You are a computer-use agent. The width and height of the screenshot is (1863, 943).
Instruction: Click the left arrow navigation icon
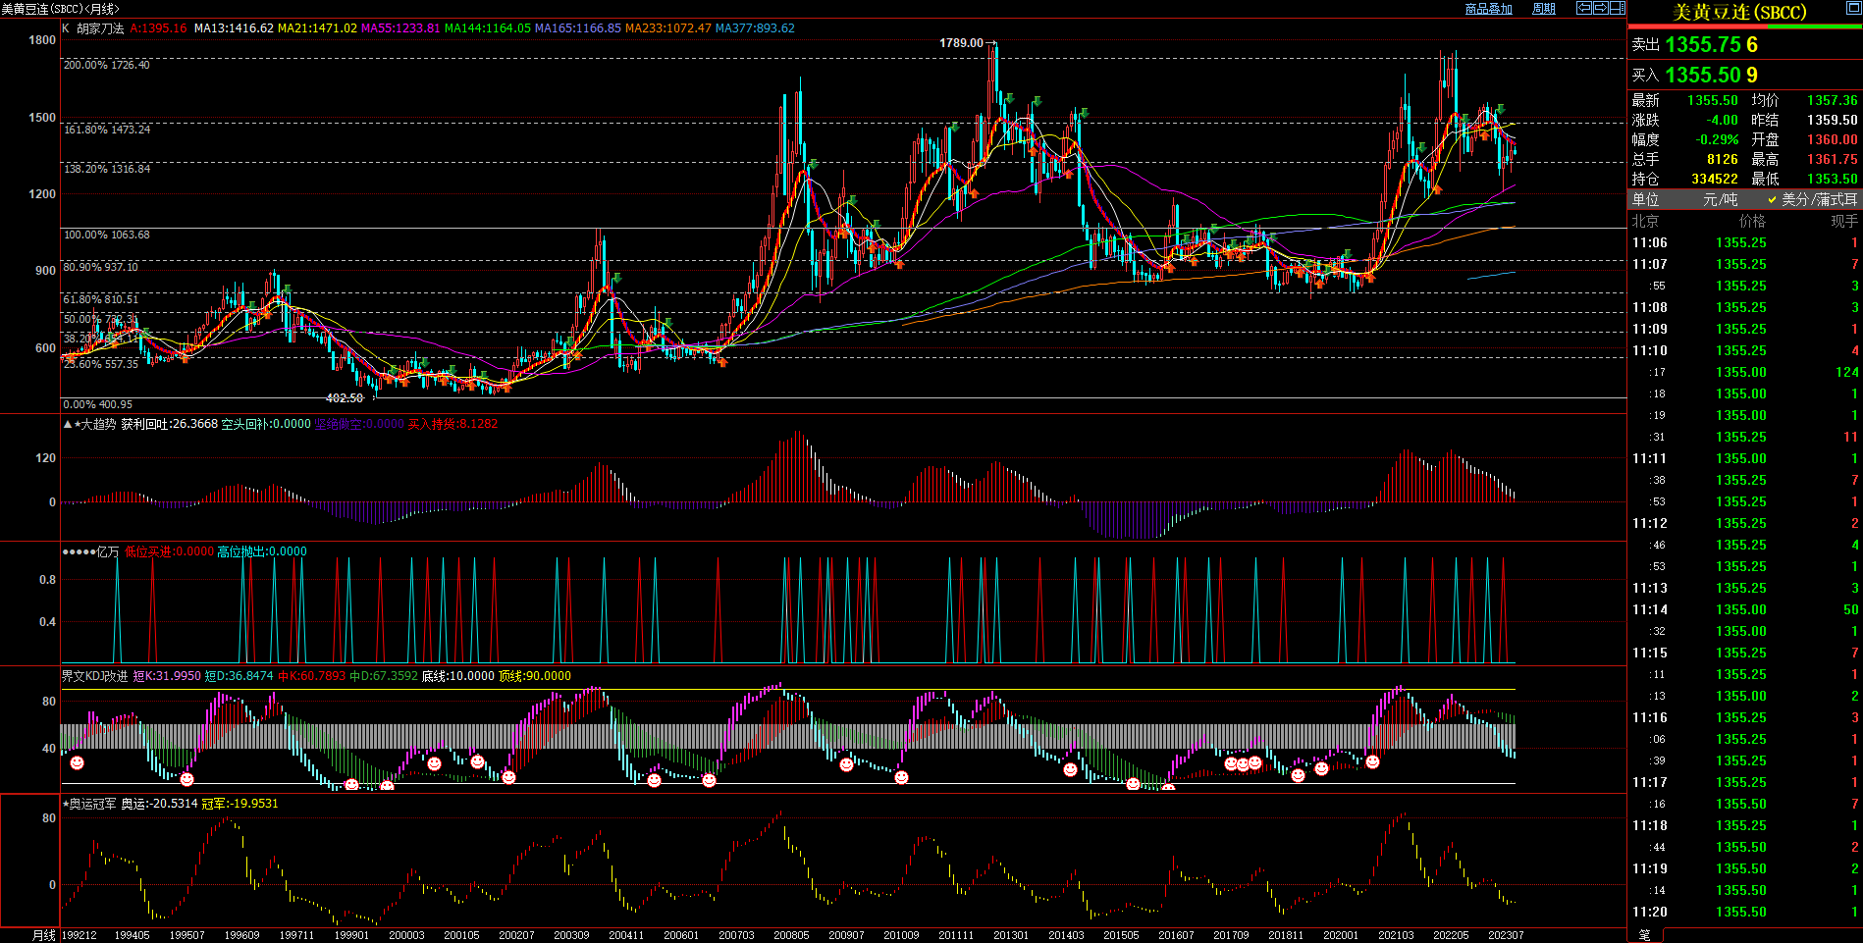coord(1583,8)
